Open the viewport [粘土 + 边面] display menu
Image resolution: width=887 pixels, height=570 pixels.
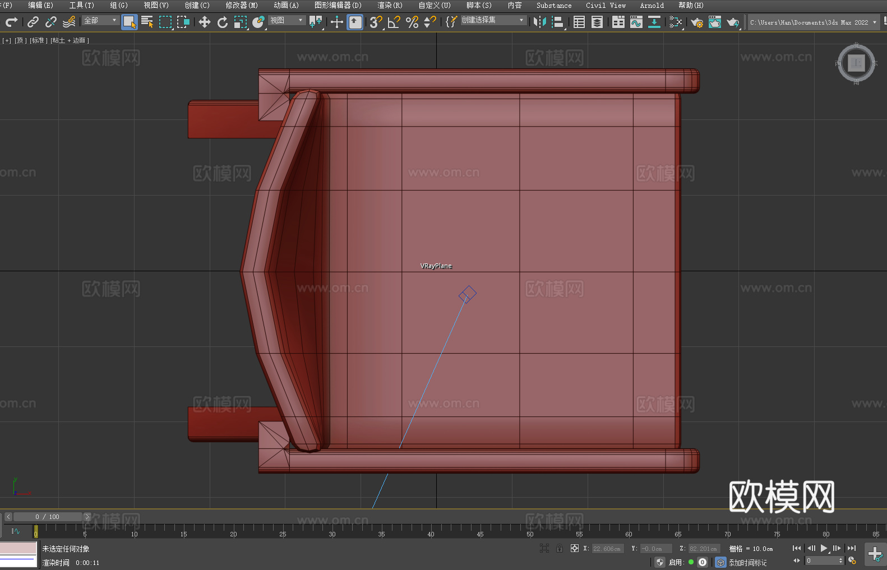click(70, 40)
